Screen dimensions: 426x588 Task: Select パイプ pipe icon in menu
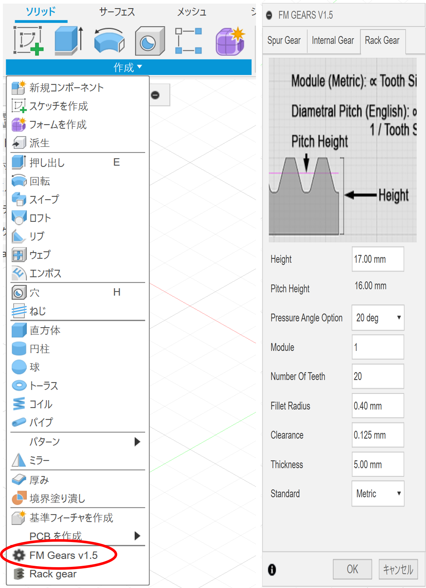pyautogui.click(x=19, y=422)
